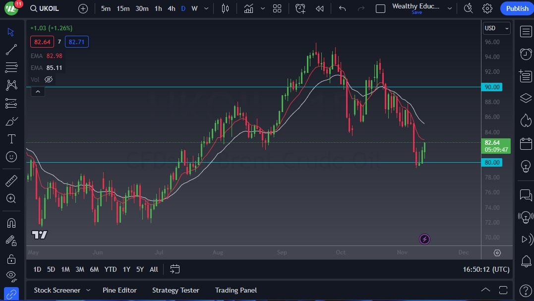Screen dimensions: 534x301
Task: Expand the timeframe dropdown next to W
Action: point(206,8)
